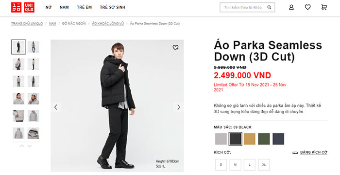The width and height of the screenshot is (340, 175).
Task: Open the TRẺ EM menu
Action: (85, 7)
